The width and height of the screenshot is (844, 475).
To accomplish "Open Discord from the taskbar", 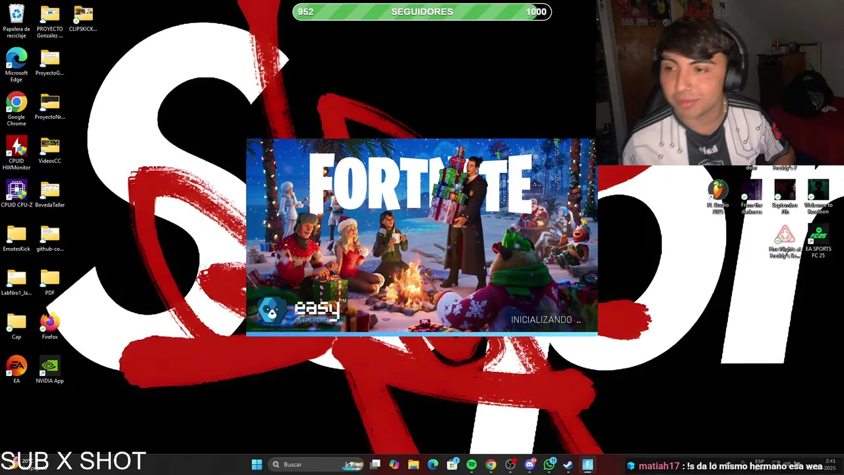I will point(529,464).
